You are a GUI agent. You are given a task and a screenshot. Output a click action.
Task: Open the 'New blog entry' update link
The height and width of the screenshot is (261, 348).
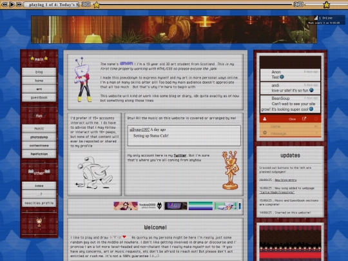point(285,180)
